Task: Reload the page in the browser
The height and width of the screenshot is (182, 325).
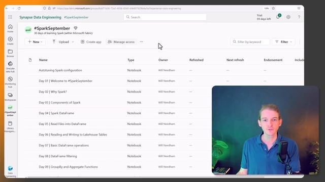Action: (x=19, y=8)
